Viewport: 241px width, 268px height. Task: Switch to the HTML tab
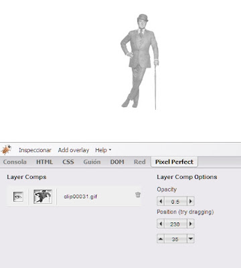coord(44,162)
